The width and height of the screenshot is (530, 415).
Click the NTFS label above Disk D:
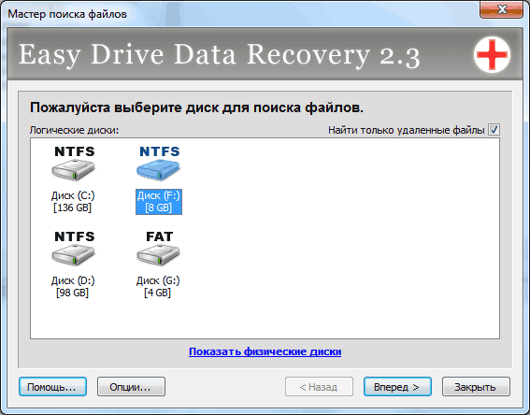[x=75, y=236]
